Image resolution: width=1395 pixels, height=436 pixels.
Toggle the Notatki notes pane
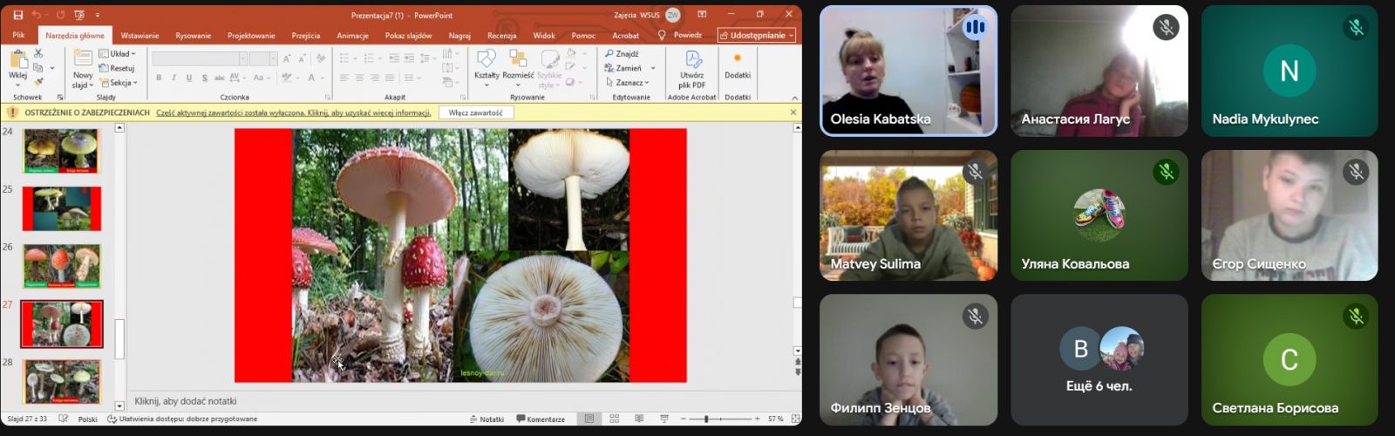(x=487, y=419)
